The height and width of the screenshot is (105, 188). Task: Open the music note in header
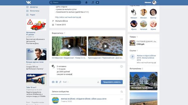click(93, 2)
